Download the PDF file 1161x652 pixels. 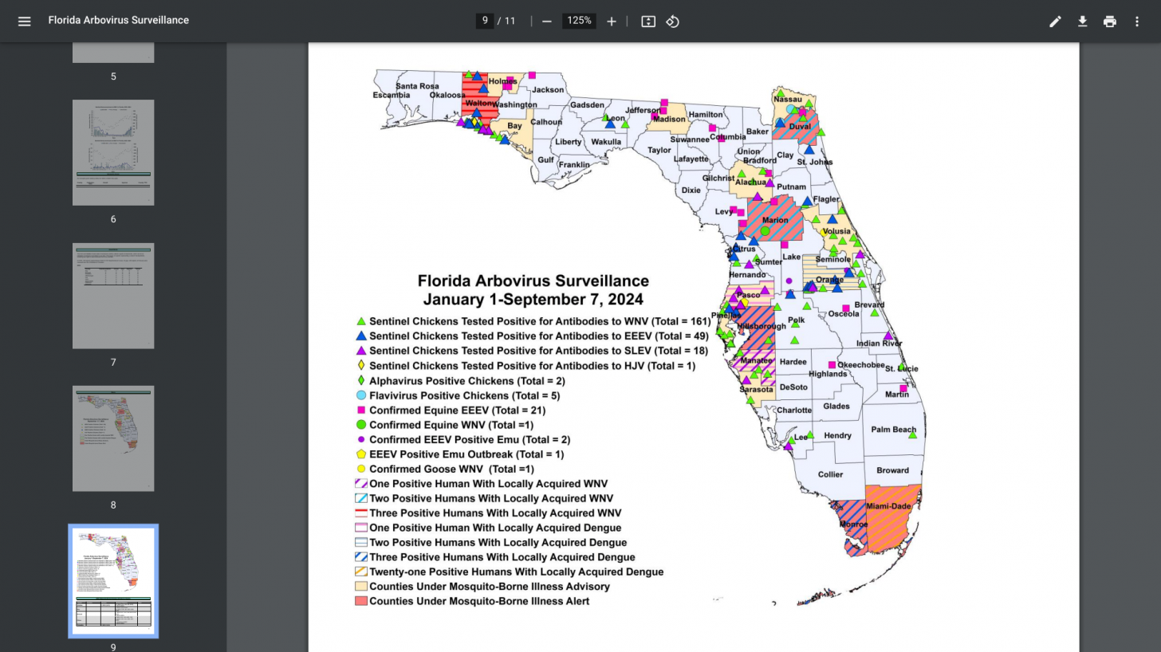(x=1082, y=22)
